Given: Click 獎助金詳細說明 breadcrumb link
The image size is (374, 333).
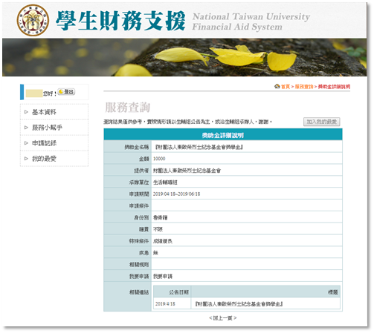Looking at the screenshot, I should 334,87.
